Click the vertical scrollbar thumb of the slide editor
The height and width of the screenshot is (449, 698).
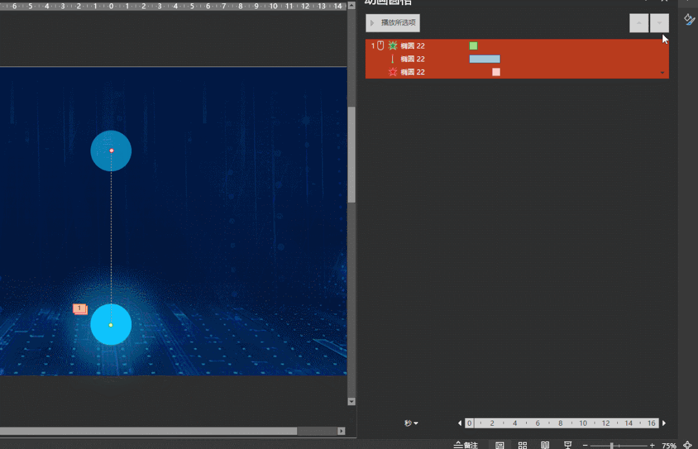tap(351, 154)
